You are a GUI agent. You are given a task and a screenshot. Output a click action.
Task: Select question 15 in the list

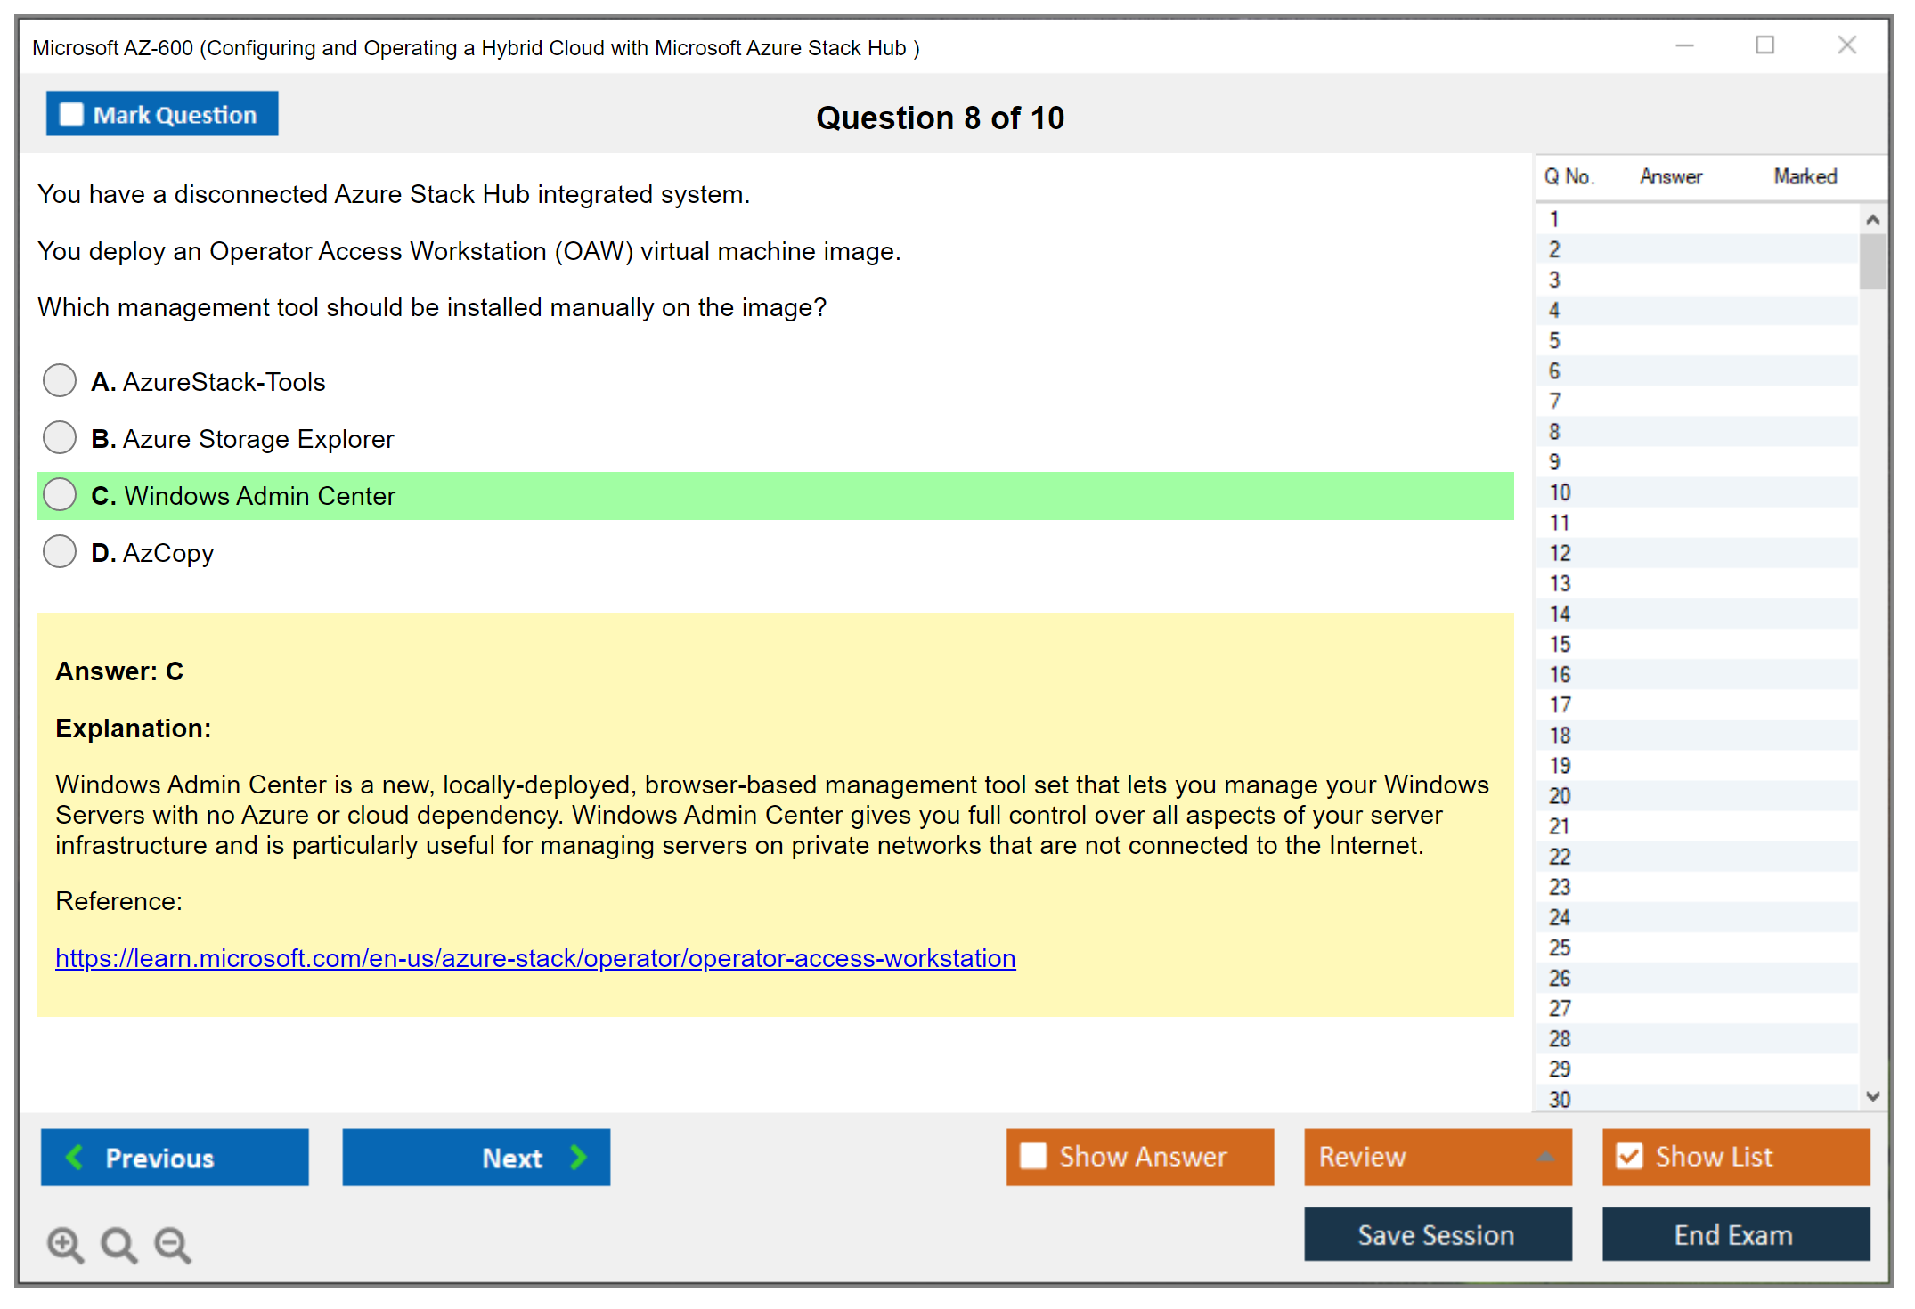(x=1560, y=644)
